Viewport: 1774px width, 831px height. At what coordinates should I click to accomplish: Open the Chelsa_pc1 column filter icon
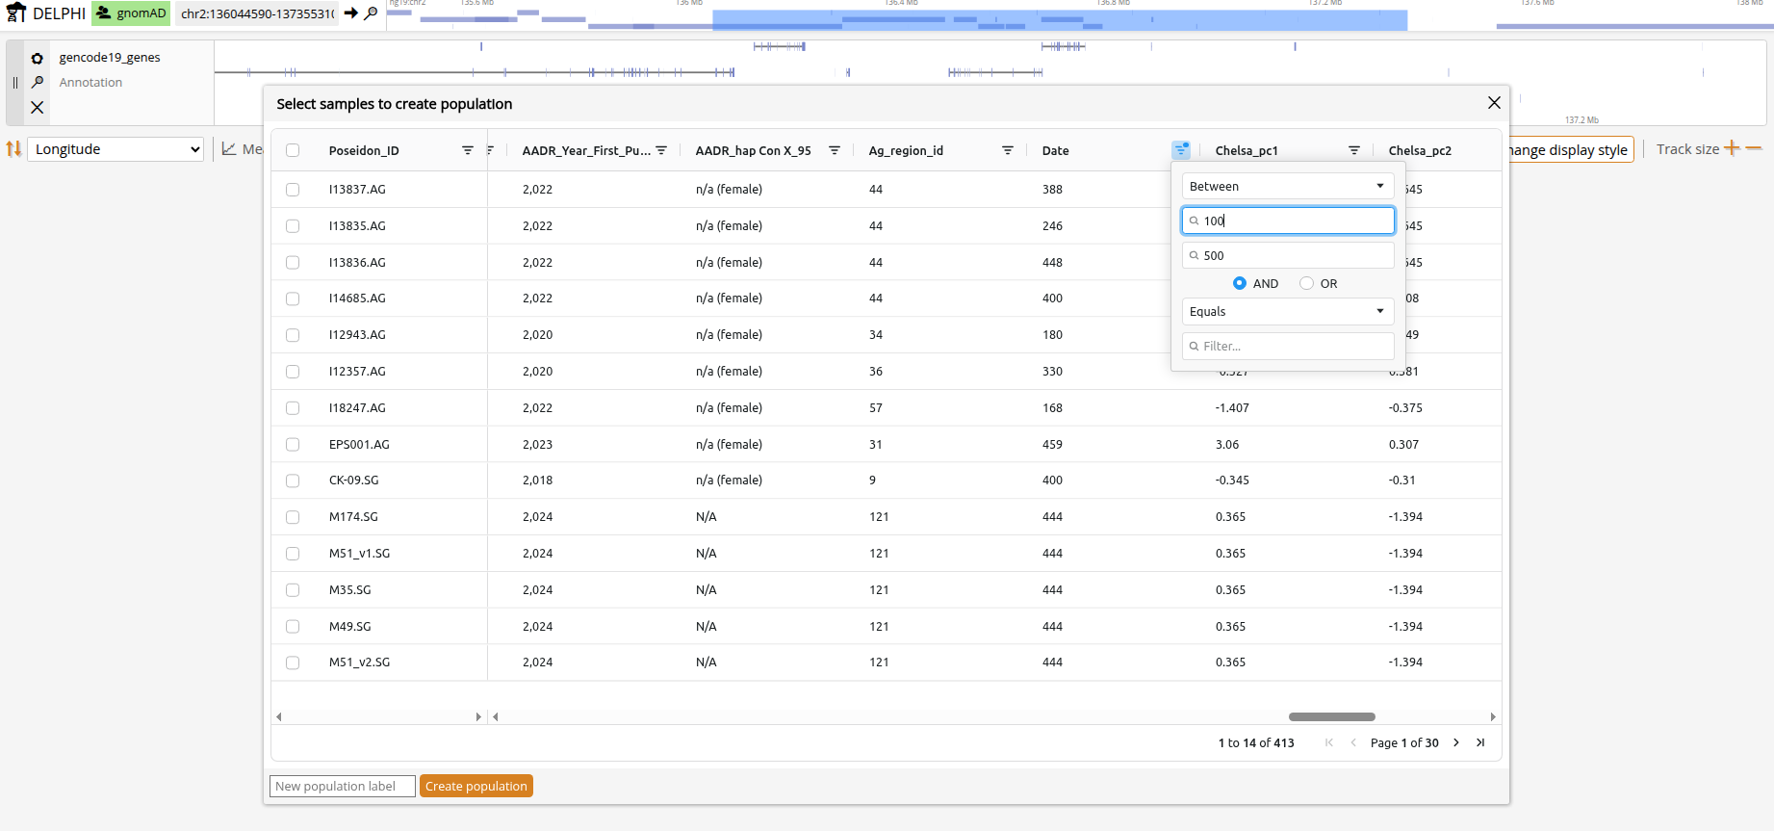coord(1354,150)
